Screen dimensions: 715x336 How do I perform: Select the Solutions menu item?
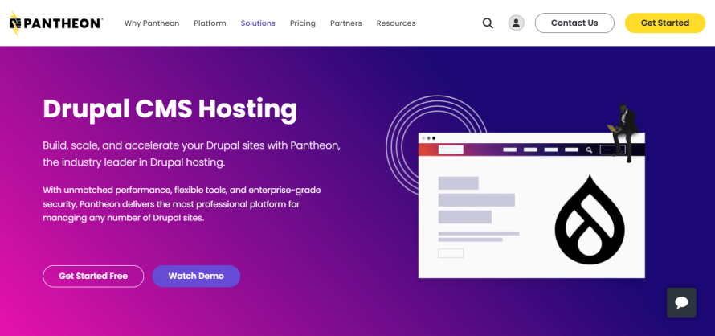(258, 23)
